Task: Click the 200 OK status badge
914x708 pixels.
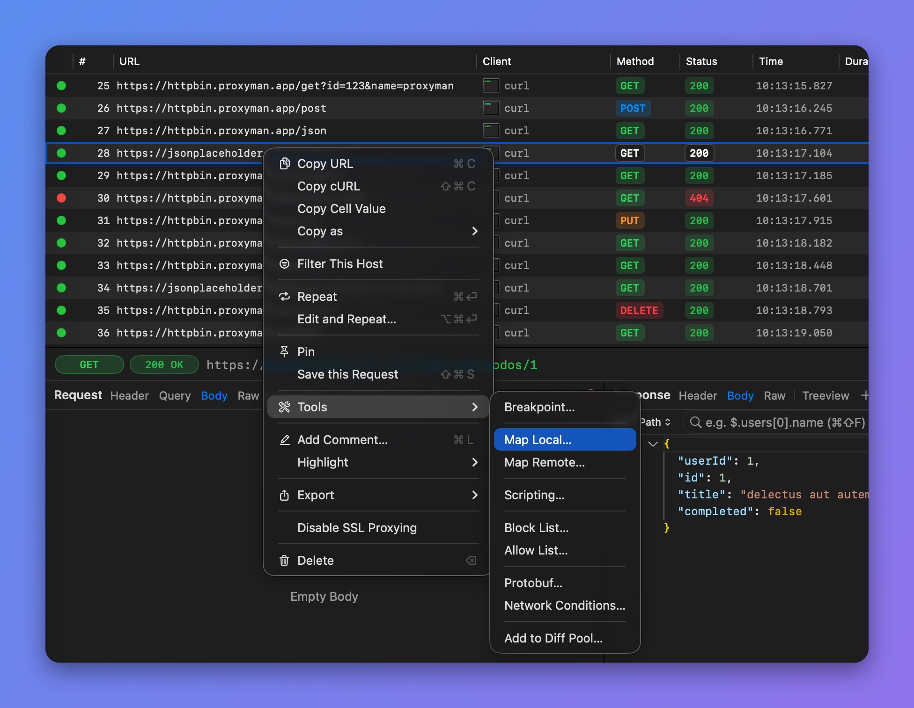Action: (x=164, y=365)
